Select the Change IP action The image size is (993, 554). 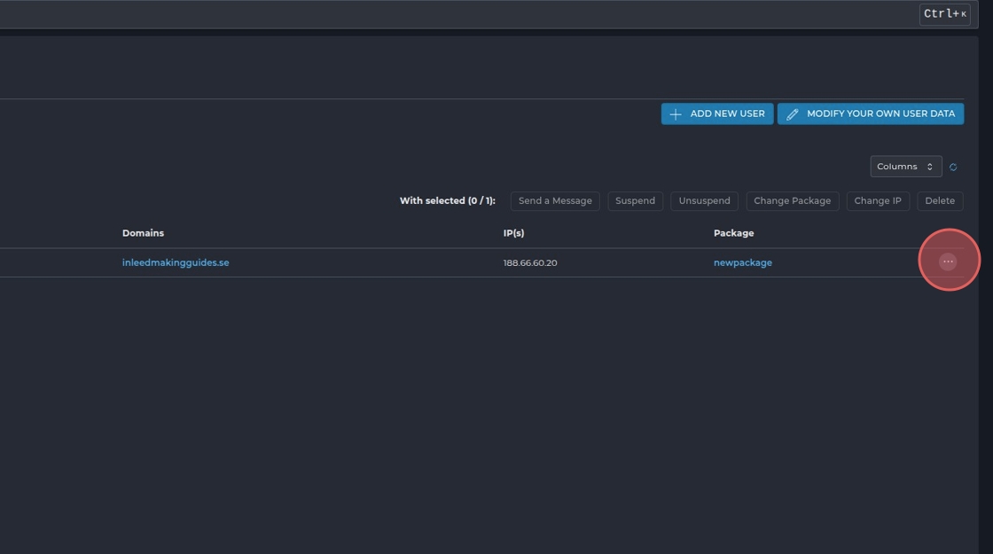pyautogui.click(x=877, y=200)
